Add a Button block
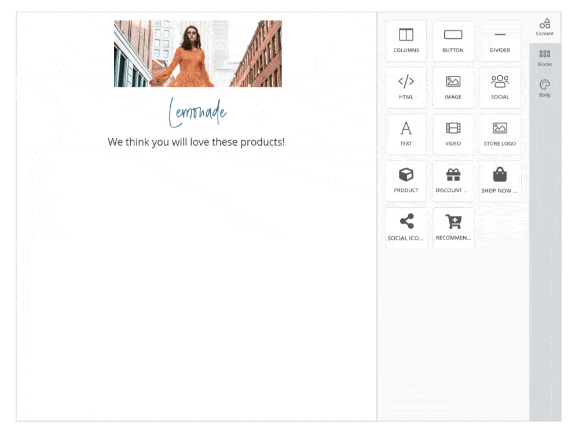Screen dimensions: 579x427 tap(453, 41)
